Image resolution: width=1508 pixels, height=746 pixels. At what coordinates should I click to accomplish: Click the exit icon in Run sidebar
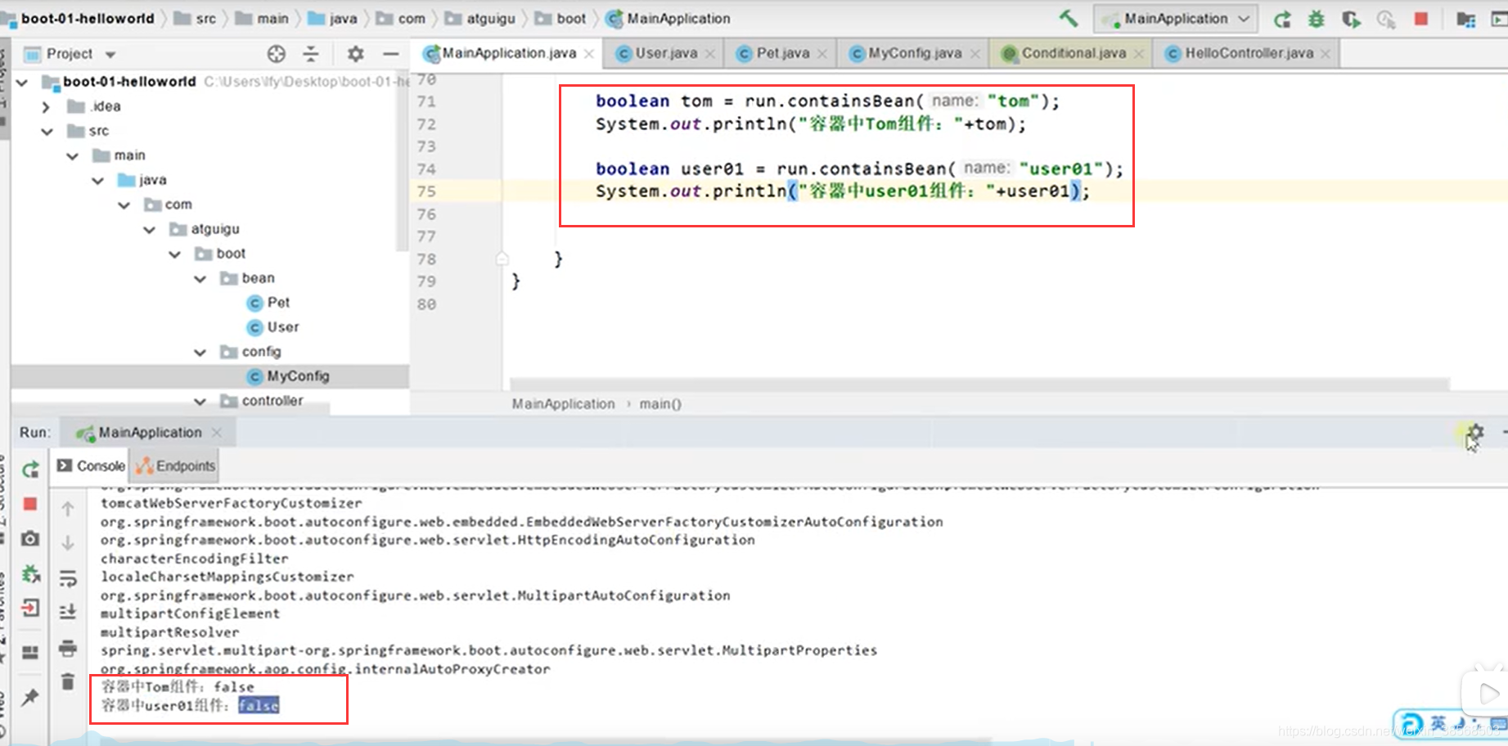(30, 608)
